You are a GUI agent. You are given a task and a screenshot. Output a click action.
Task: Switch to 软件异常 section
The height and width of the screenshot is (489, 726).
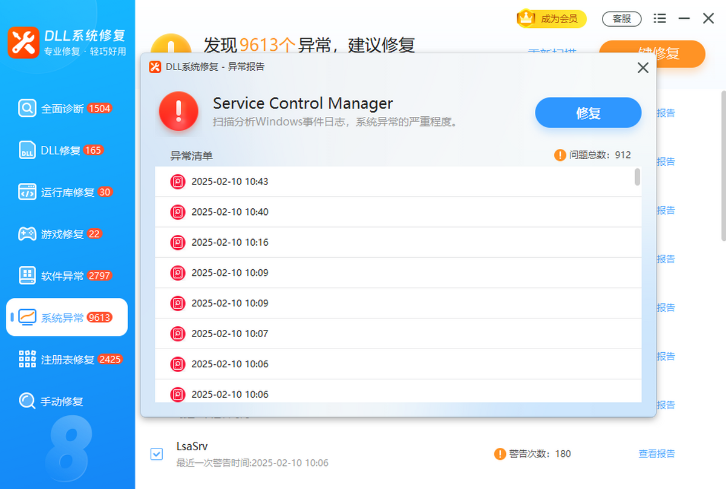point(67,275)
